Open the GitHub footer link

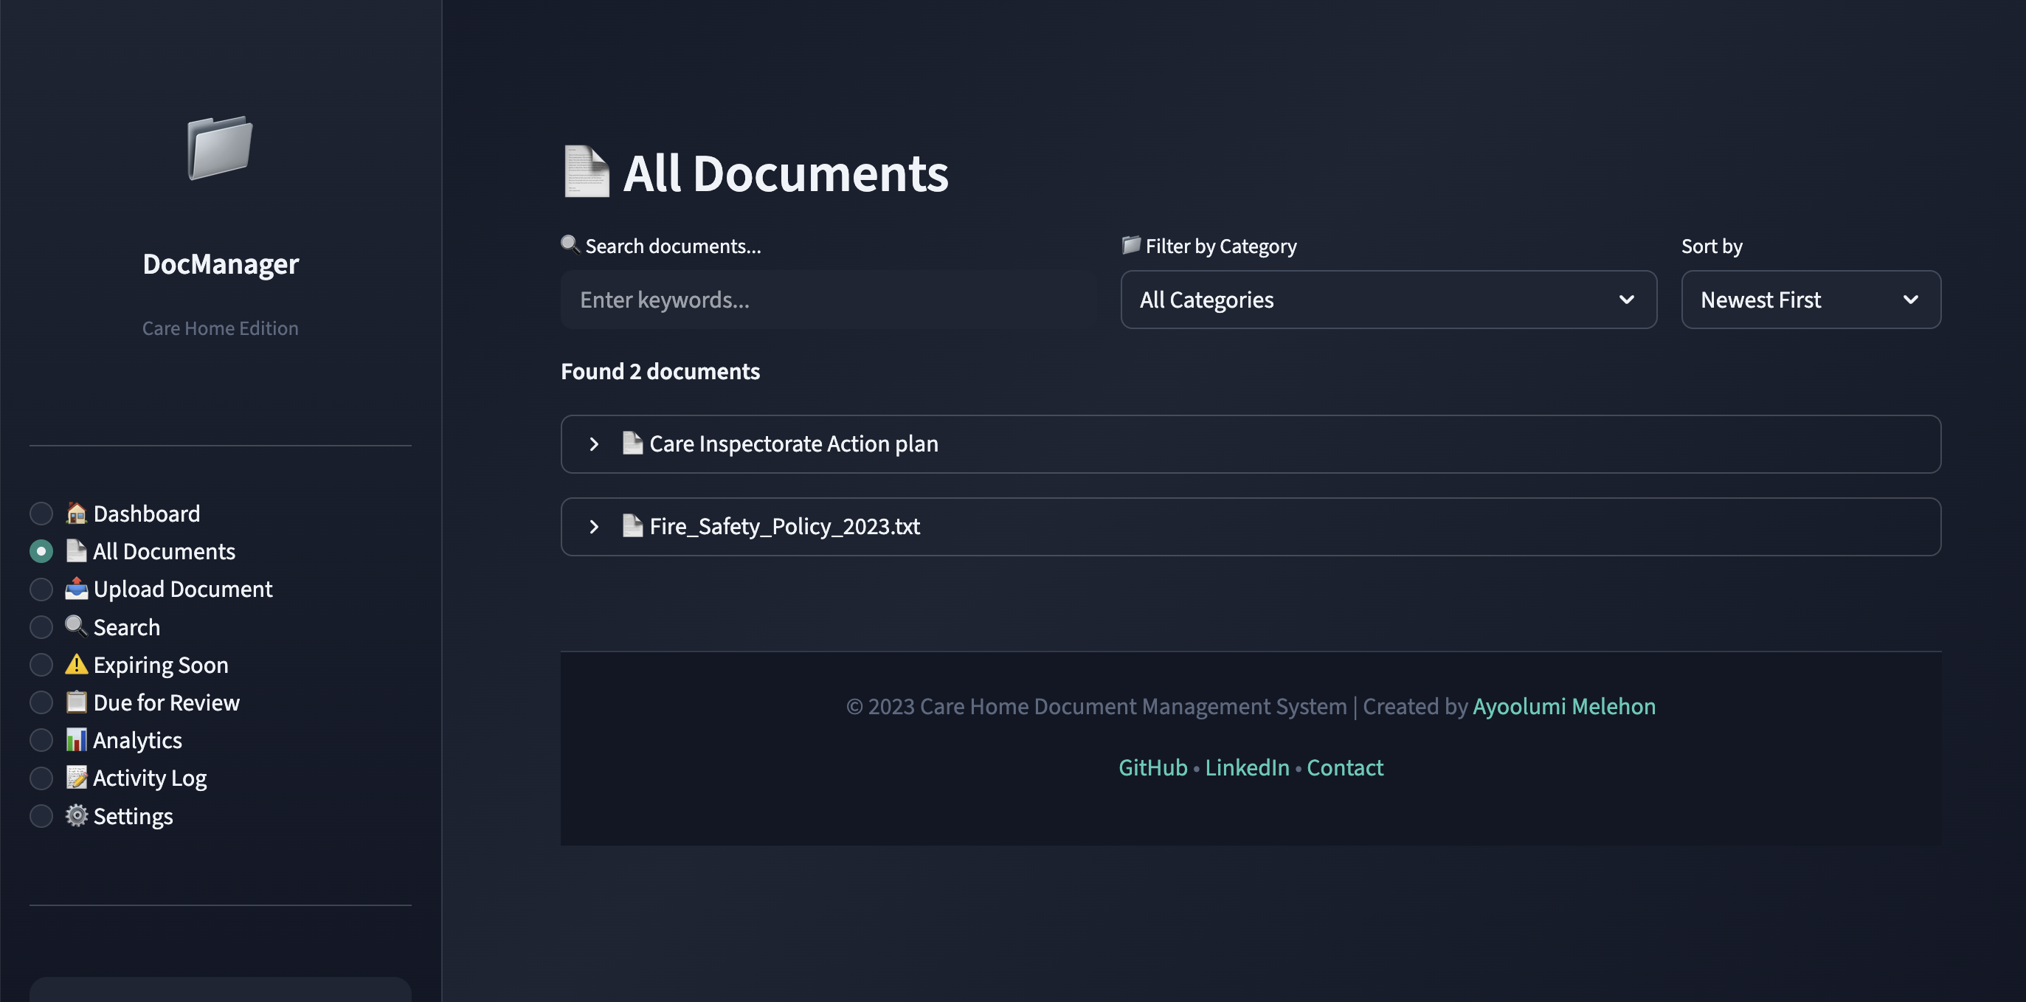1153,767
